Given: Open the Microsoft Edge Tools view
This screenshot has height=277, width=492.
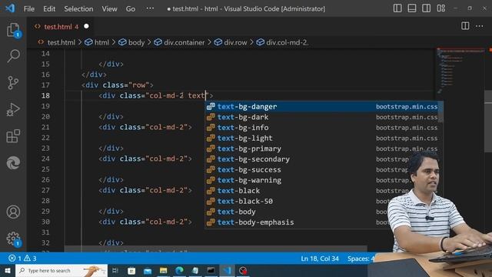Looking at the screenshot, I should click(13, 162).
